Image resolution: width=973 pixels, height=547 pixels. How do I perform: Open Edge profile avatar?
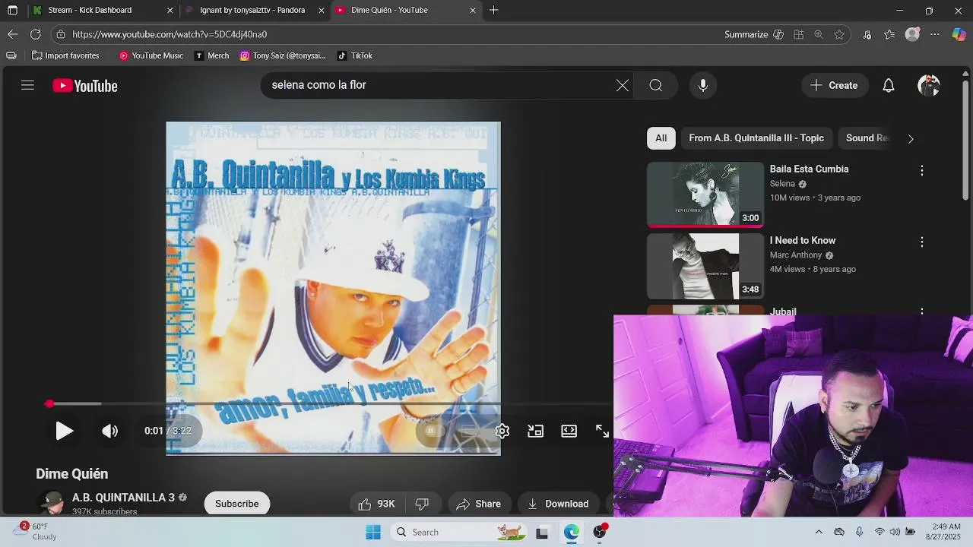pyautogui.click(x=913, y=34)
